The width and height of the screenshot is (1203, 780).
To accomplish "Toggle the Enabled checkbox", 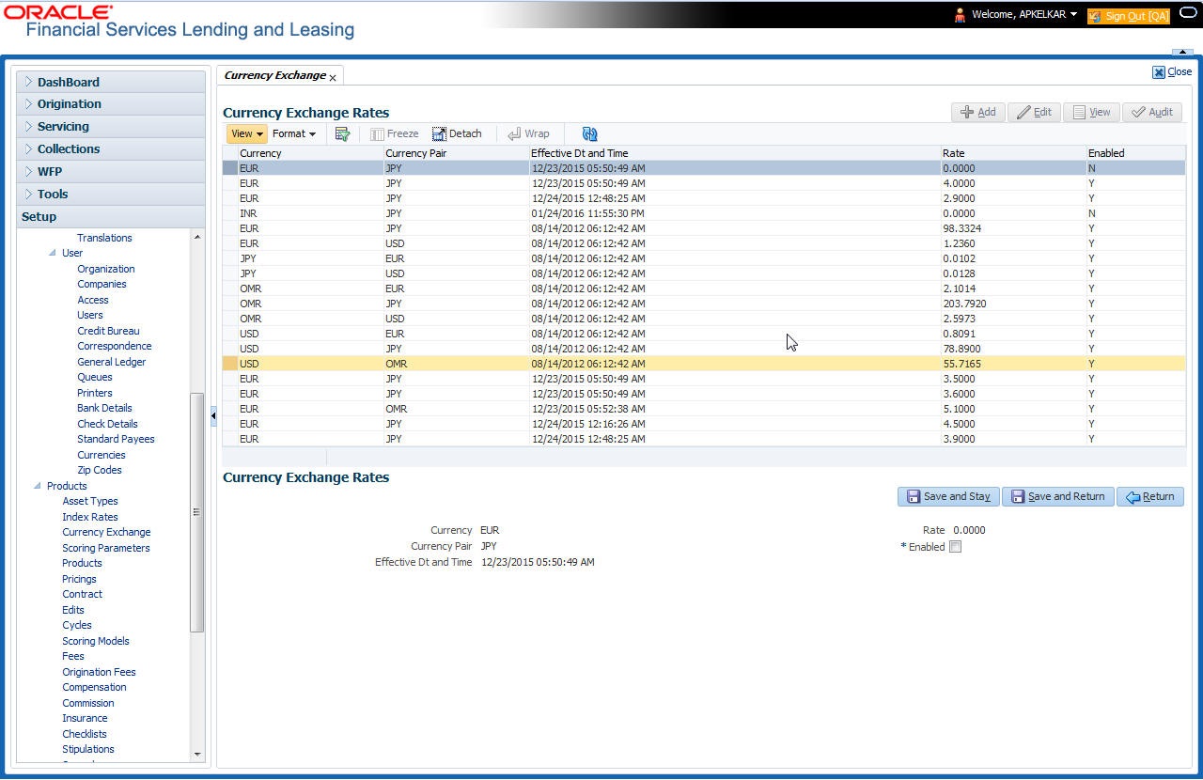I will pos(956,547).
